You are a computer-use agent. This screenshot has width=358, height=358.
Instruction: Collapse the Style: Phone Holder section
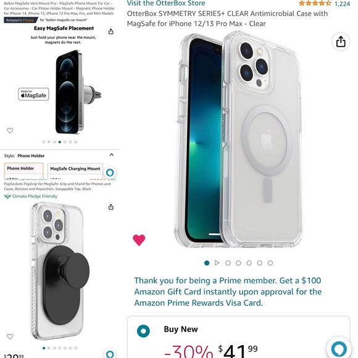pyautogui.click(x=112, y=155)
